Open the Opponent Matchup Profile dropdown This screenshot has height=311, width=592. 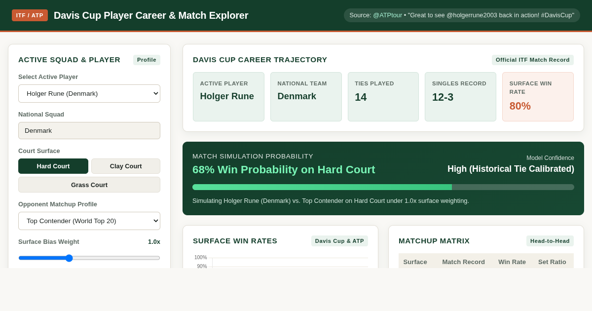coord(89,221)
